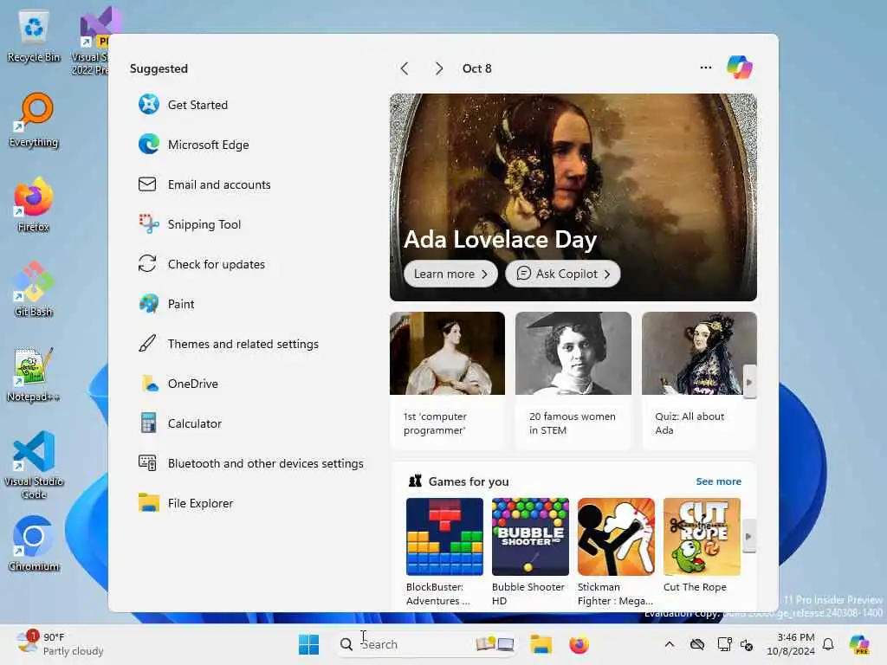The width and height of the screenshot is (887, 665).
Task: Click the Oct 8 date label
Action: tap(477, 68)
